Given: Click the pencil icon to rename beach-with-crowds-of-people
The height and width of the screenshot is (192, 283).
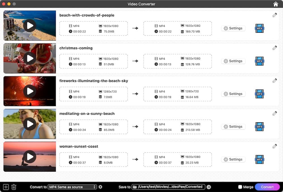Looking at the screenshot, I should [x=275, y=15].
